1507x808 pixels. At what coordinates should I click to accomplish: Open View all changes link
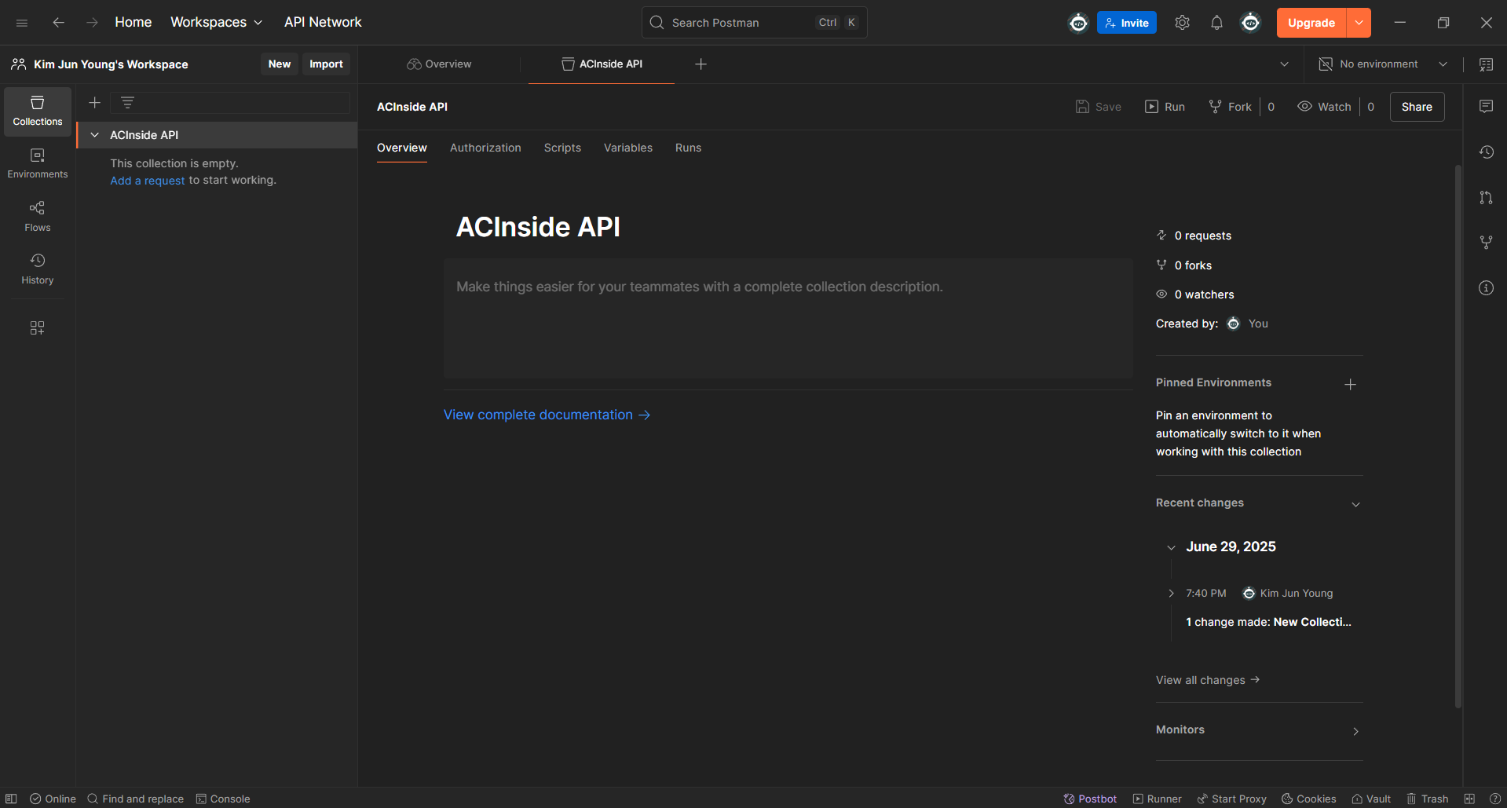pyautogui.click(x=1208, y=680)
